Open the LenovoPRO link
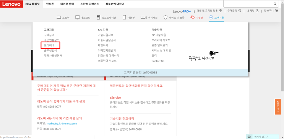Image resolution: width=284 pixels, height=139 pixels. (182, 11)
